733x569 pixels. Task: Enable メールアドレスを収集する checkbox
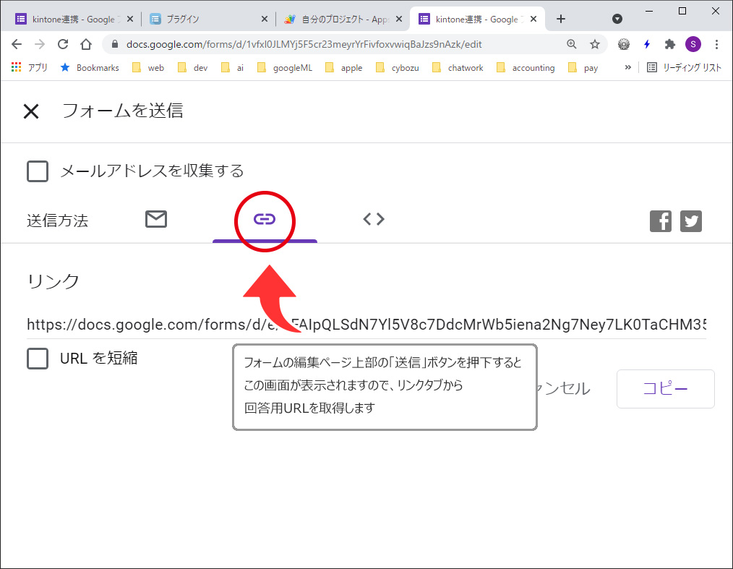[38, 171]
